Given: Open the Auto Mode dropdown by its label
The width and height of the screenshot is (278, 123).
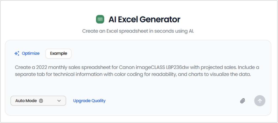Looking at the screenshot, I should point(26,101).
